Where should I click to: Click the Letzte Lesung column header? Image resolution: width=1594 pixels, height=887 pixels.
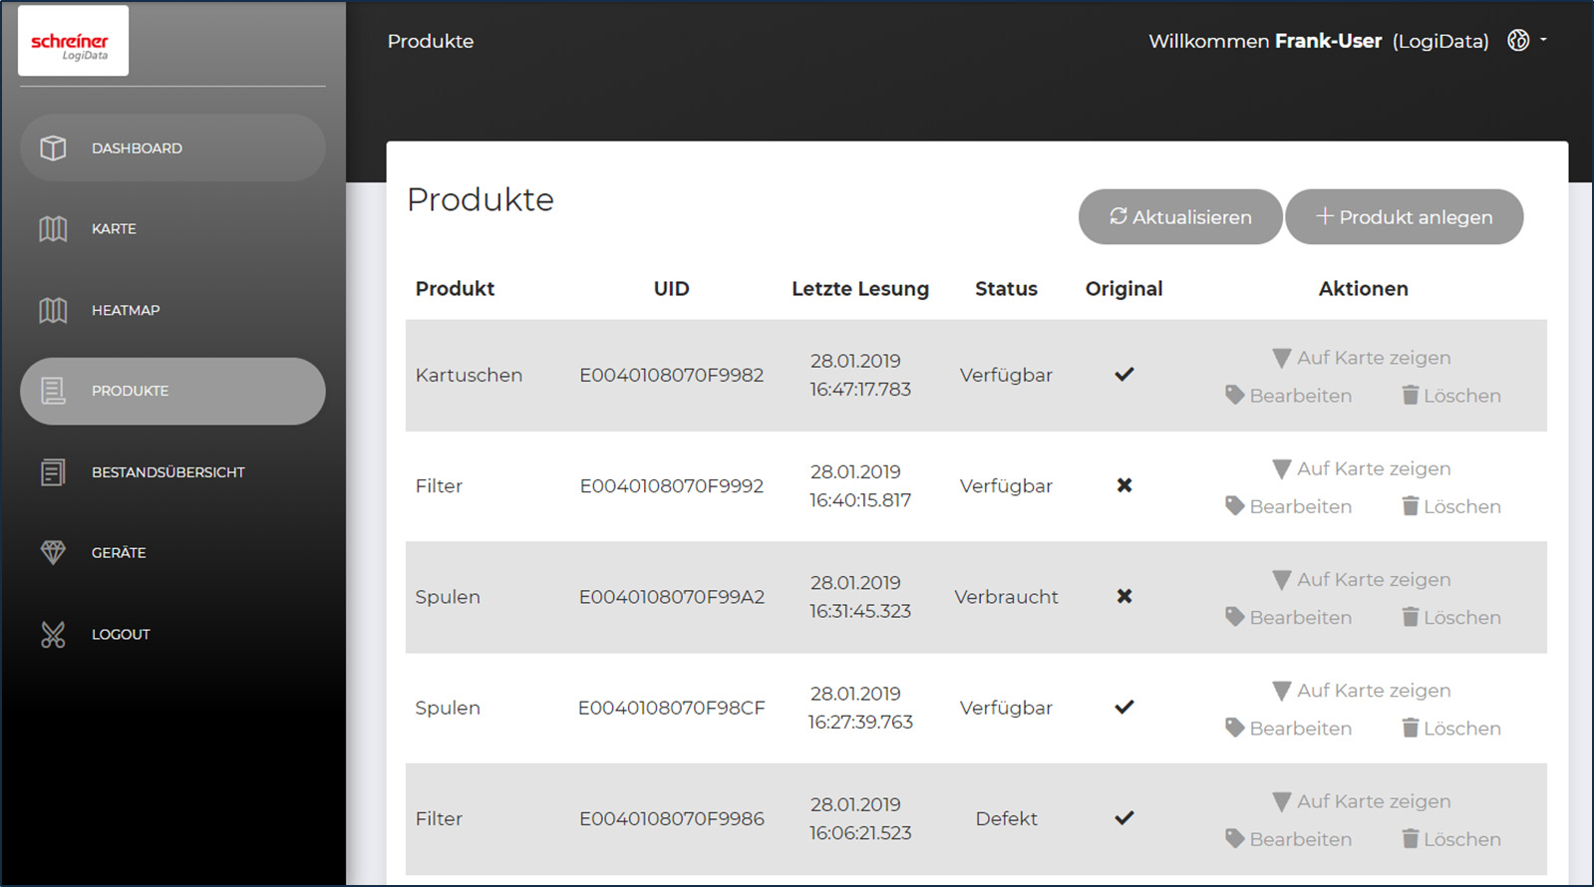[860, 289]
